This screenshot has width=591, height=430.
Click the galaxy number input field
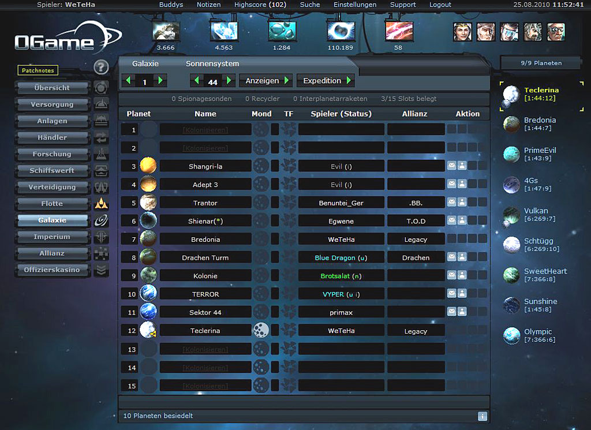point(144,81)
